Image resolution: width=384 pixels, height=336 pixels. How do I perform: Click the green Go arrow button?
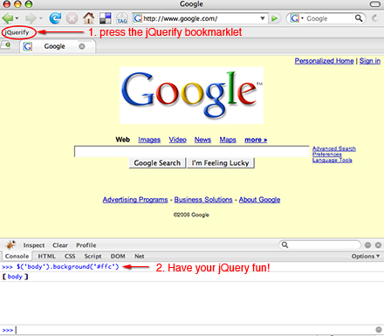(x=274, y=18)
